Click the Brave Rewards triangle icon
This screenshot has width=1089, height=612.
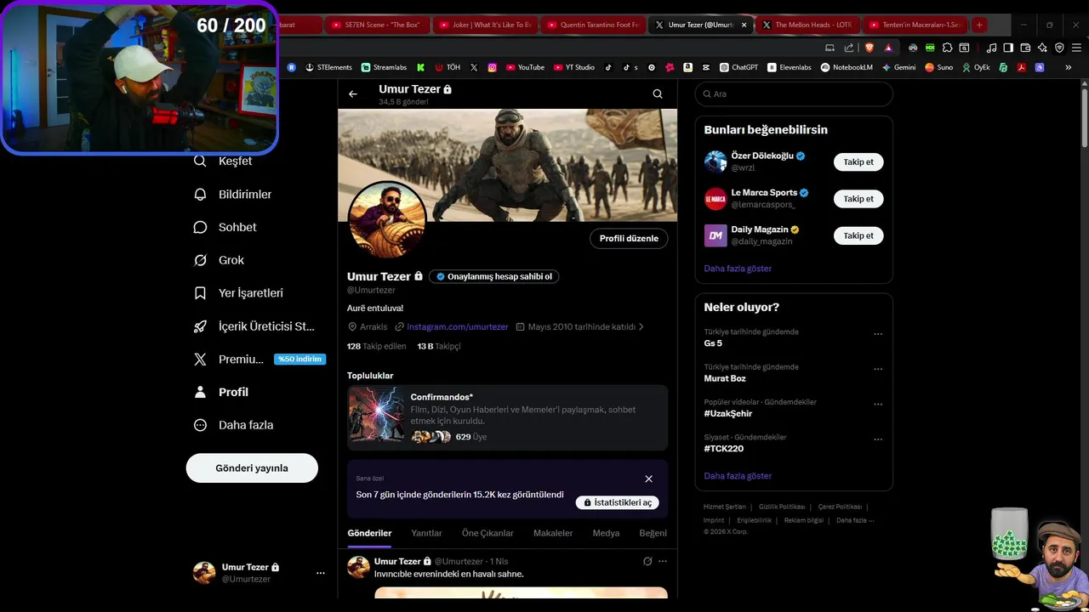888,48
